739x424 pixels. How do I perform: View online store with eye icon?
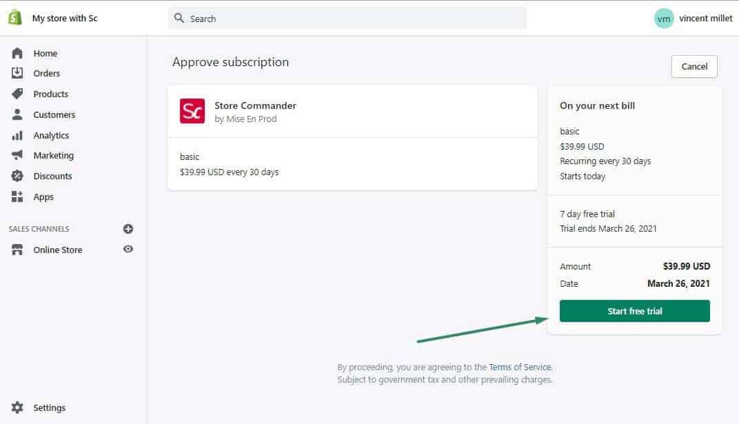tap(128, 249)
